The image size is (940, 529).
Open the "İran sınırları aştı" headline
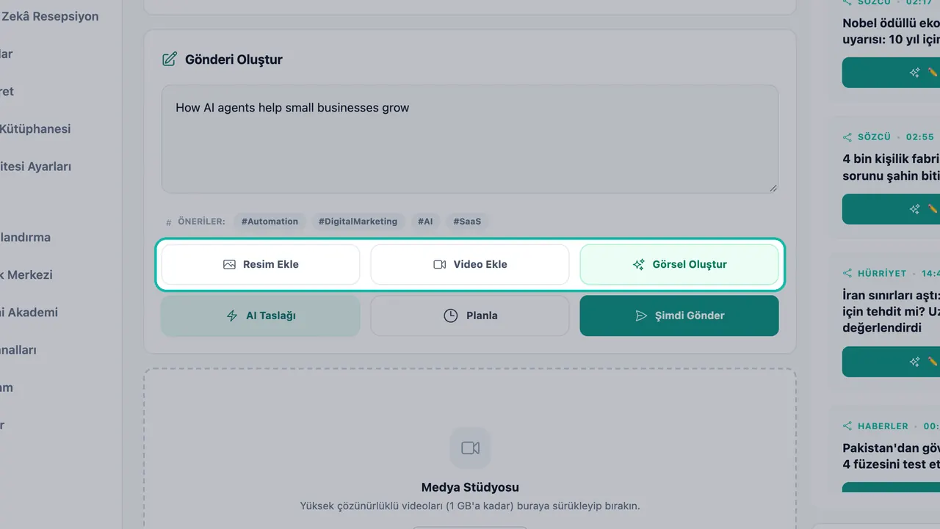(891, 311)
